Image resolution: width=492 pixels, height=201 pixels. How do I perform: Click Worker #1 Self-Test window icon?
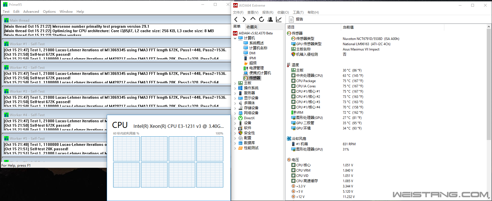click(6, 44)
